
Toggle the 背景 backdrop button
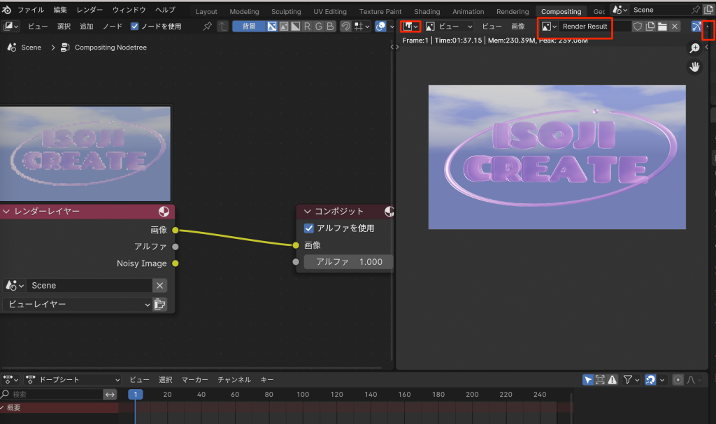pyautogui.click(x=248, y=26)
